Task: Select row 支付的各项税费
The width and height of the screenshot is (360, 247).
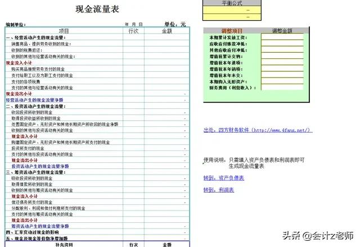Action: tap(97, 81)
